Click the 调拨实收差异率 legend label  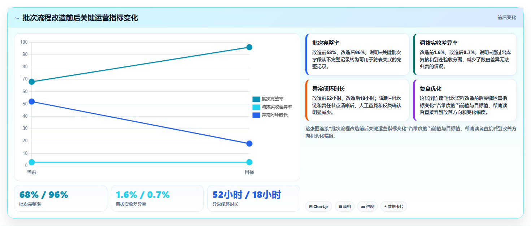277,107
